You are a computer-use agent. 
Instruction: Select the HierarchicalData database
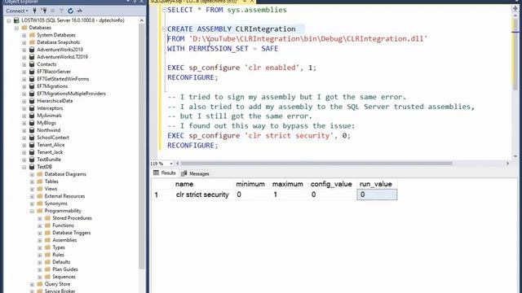(55, 101)
